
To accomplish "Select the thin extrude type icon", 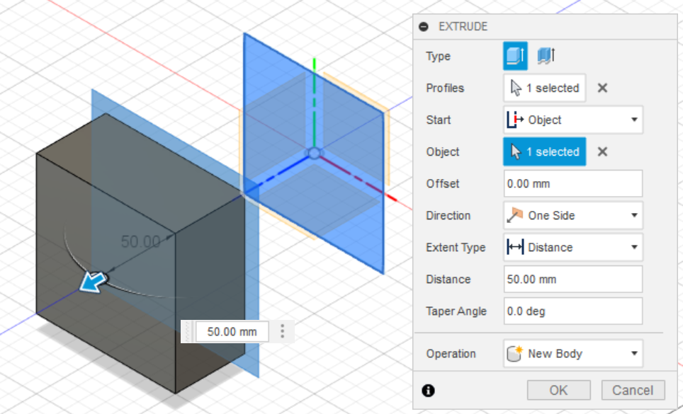I will 546,56.
